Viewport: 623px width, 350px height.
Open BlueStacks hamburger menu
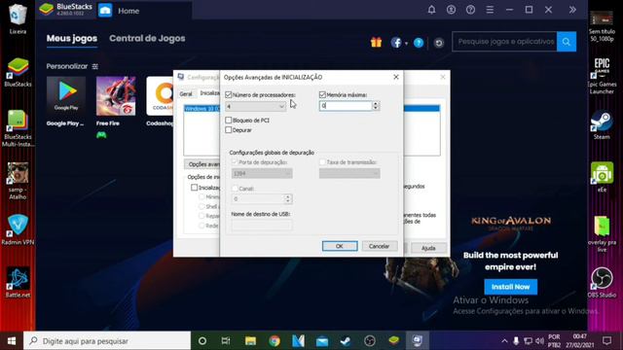490,10
